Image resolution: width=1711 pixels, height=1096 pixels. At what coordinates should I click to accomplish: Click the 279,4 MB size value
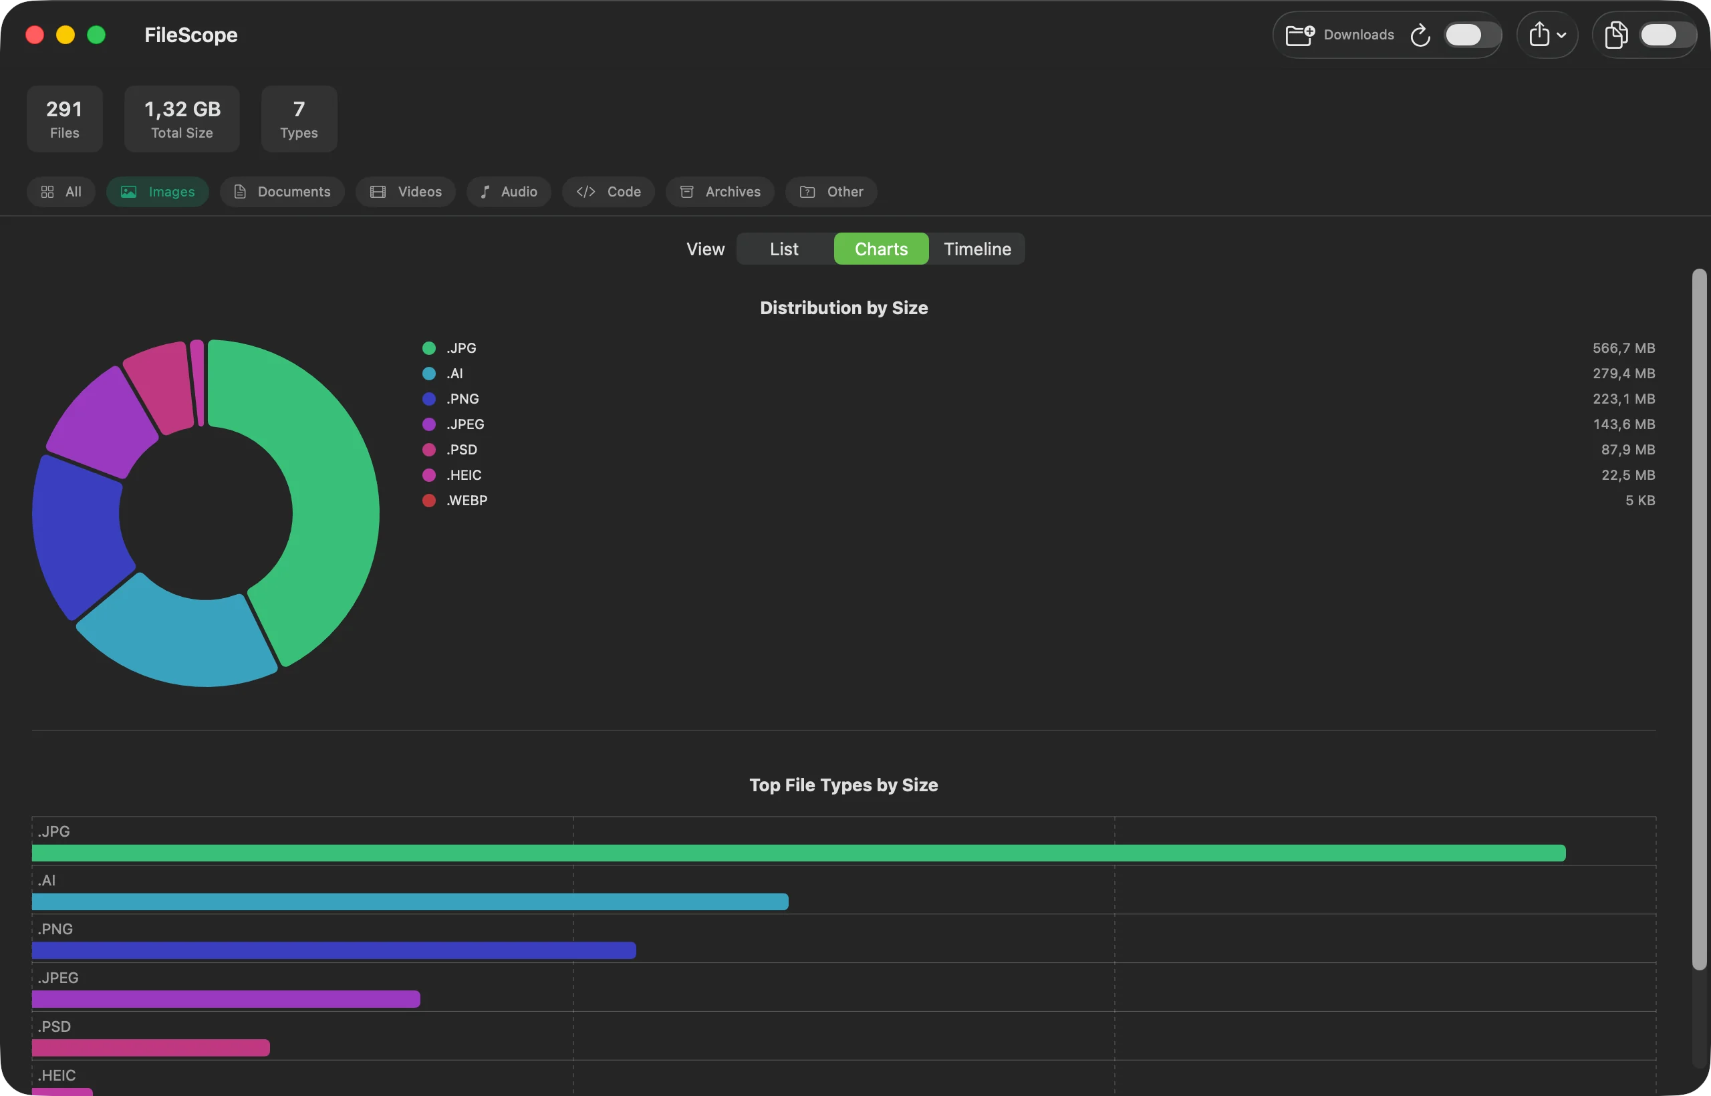[1623, 374]
